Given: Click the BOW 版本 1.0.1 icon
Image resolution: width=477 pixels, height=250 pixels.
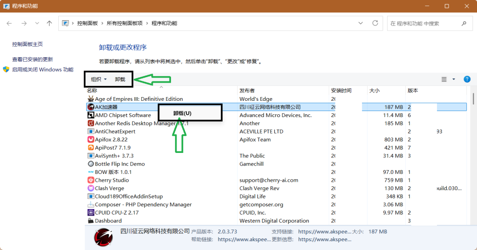Looking at the screenshot, I should (91, 172).
